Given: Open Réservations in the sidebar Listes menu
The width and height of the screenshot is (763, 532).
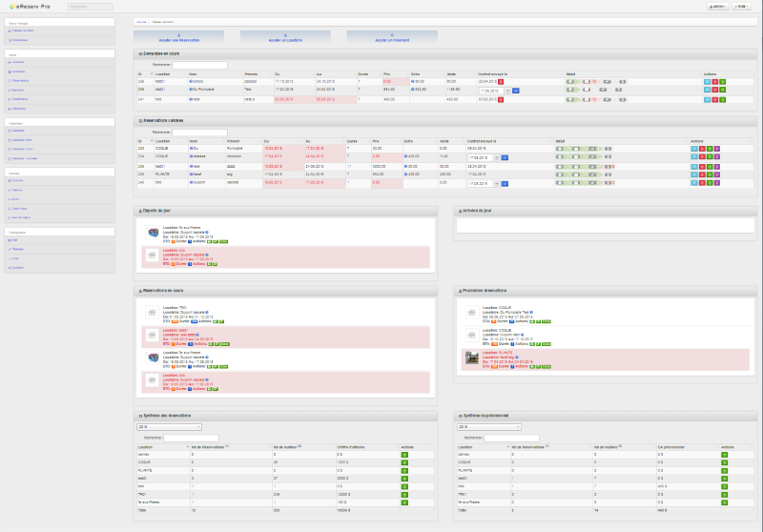Looking at the screenshot, I should [19, 80].
